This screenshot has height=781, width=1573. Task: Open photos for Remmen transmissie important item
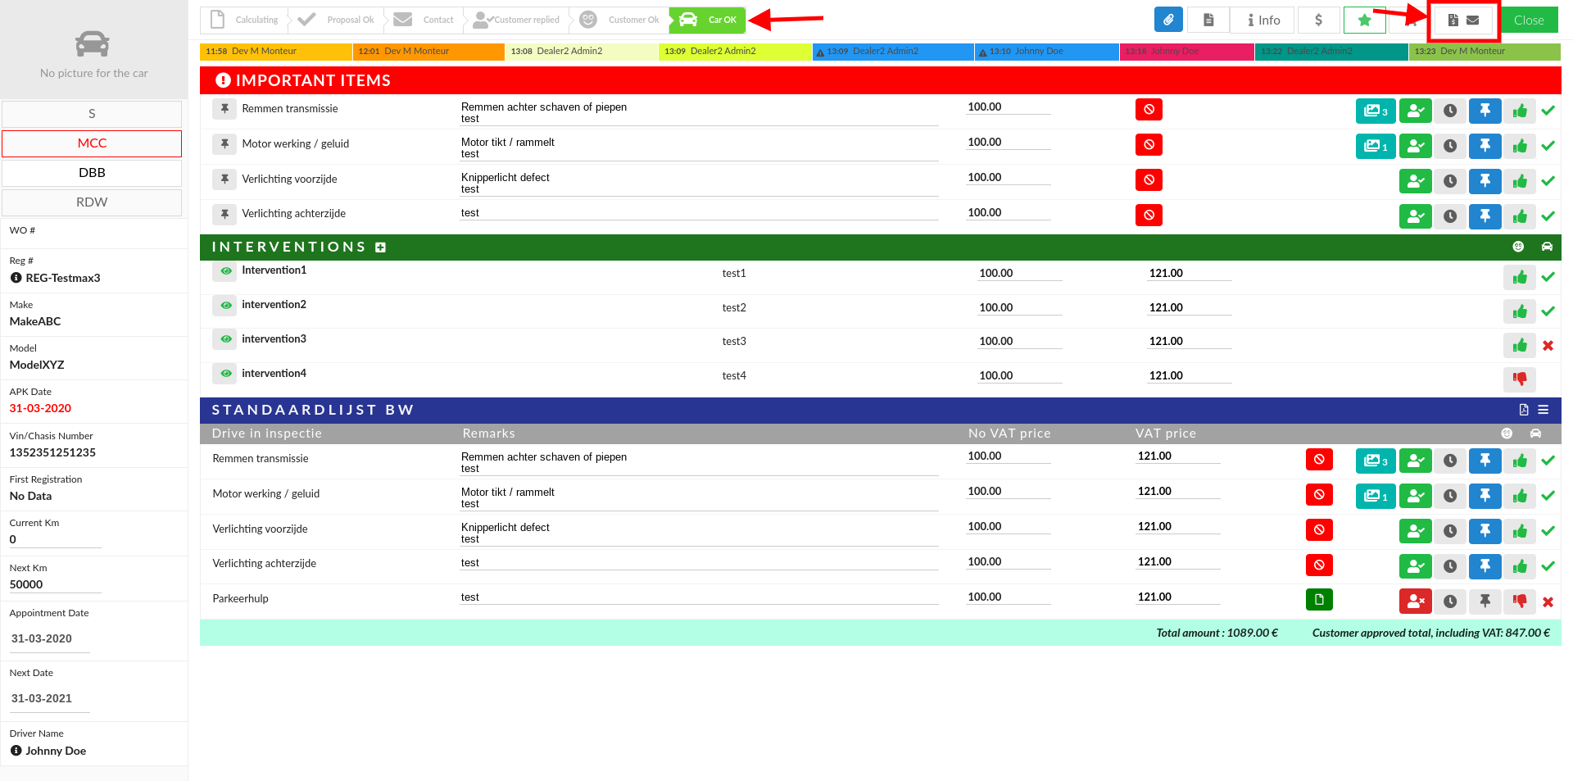tap(1375, 111)
